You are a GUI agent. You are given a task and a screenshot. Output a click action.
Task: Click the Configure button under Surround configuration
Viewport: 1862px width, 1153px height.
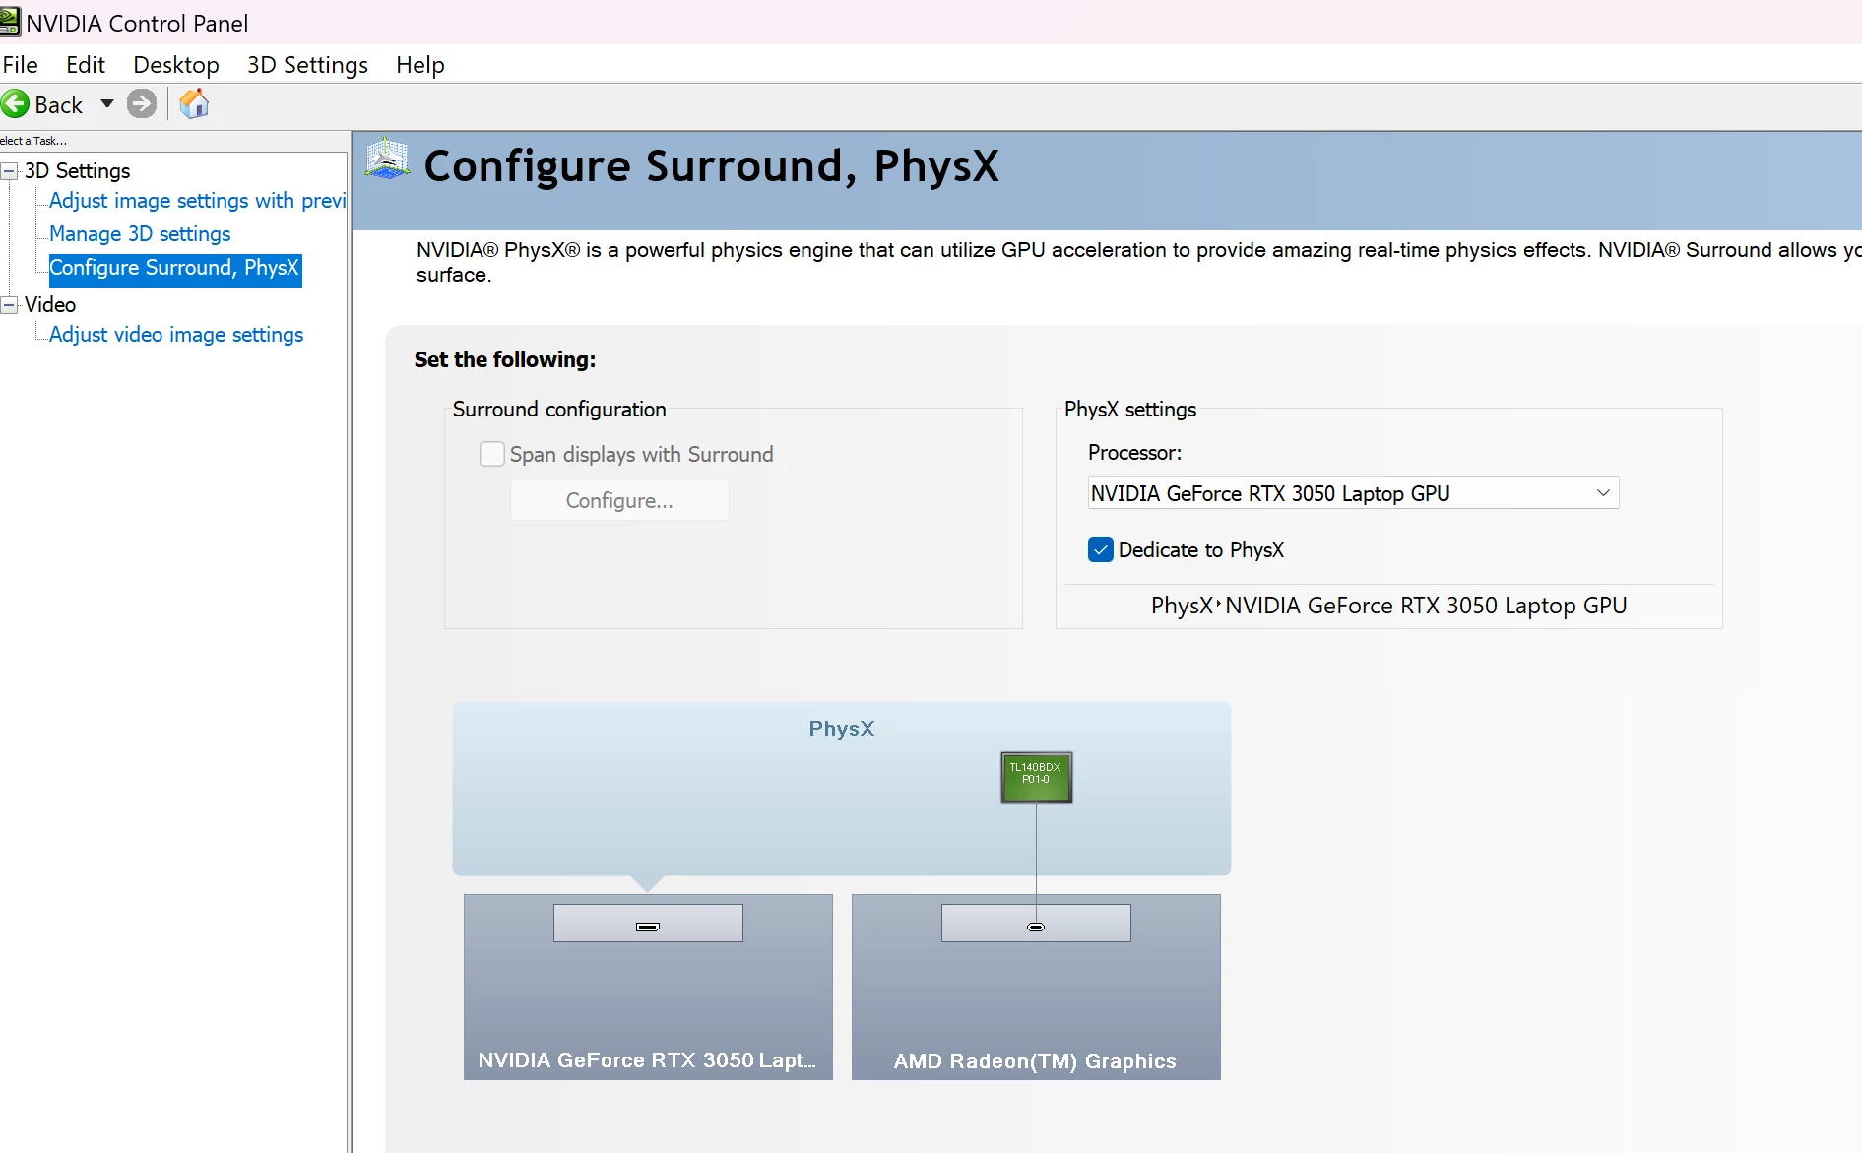point(618,500)
